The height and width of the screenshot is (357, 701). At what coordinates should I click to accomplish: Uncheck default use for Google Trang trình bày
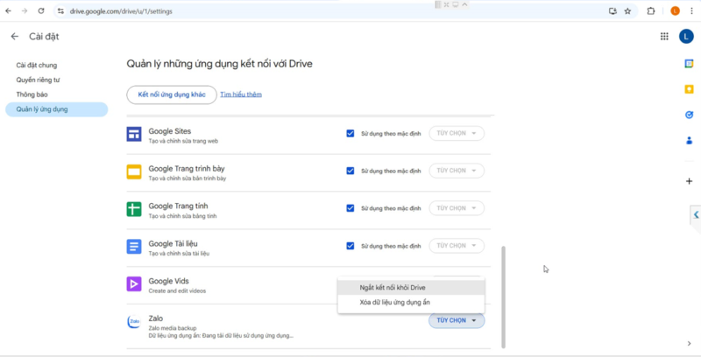(x=350, y=171)
